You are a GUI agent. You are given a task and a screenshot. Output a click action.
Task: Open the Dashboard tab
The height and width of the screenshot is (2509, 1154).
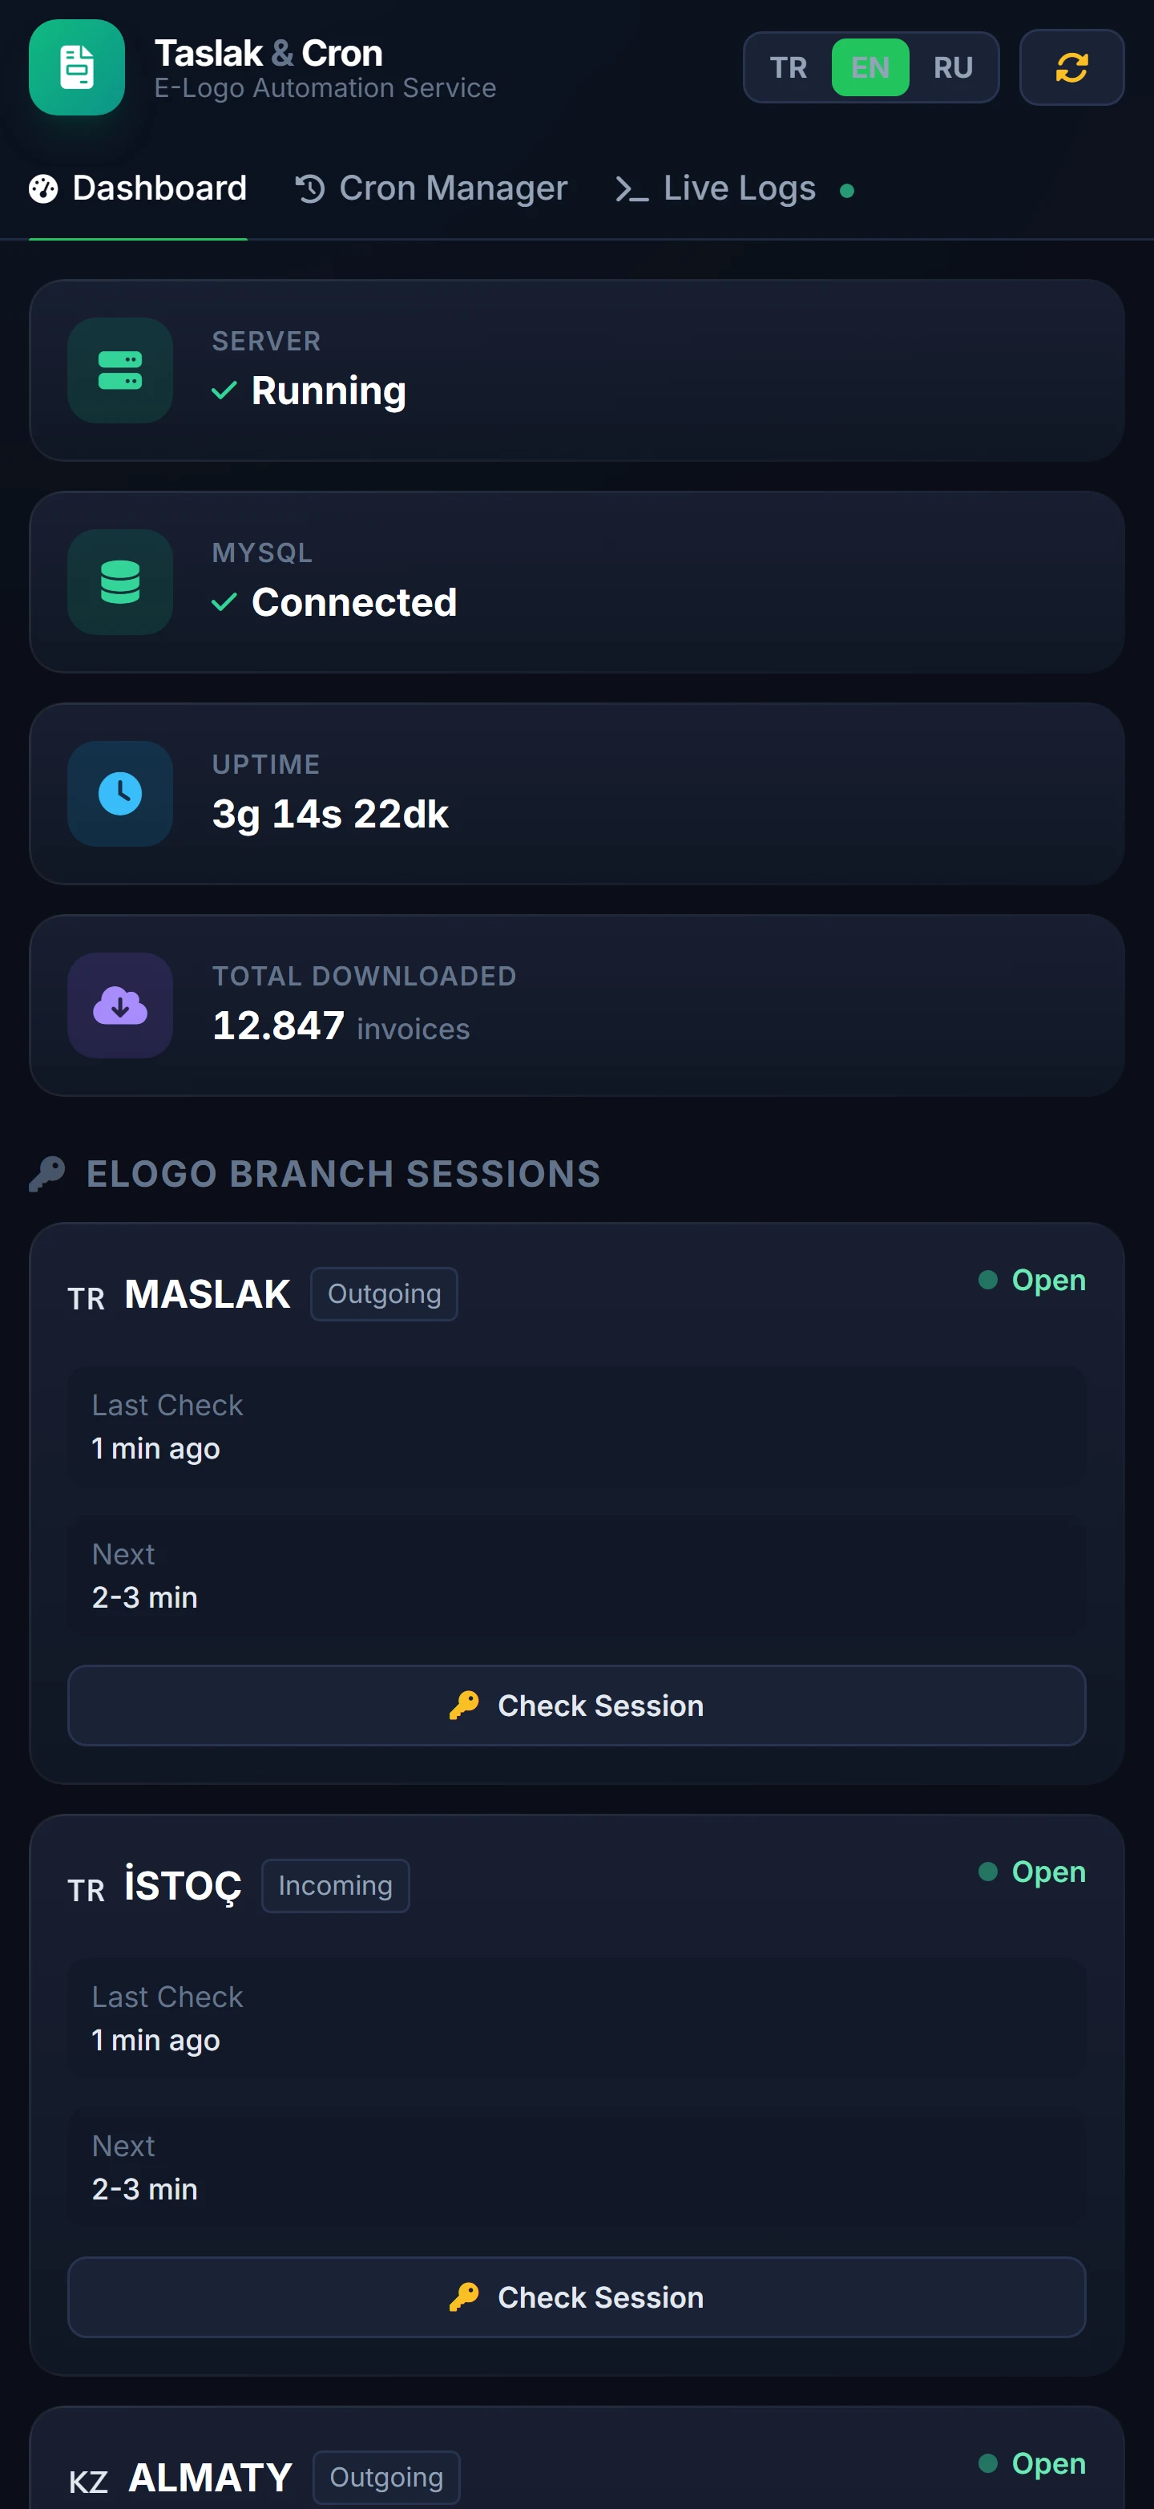point(138,189)
